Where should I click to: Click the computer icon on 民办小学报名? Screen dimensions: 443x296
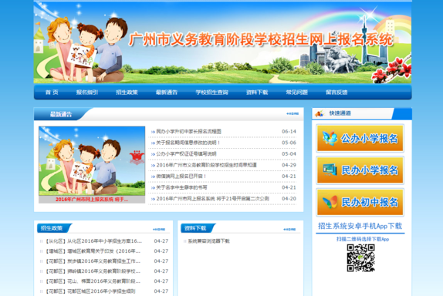tap(330, 170)
